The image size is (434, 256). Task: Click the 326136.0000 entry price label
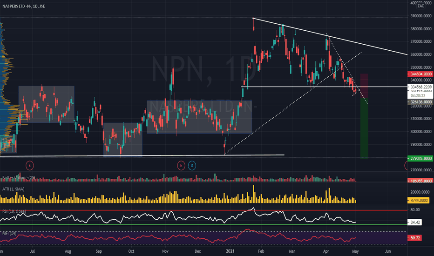(x=420, y=102)
